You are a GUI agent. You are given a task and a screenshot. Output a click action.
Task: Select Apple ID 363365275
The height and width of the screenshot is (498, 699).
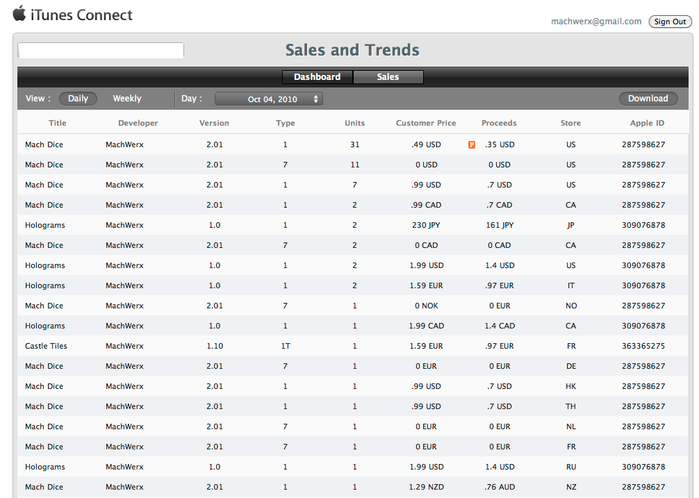pyautogui.click(x=643, y=346)
